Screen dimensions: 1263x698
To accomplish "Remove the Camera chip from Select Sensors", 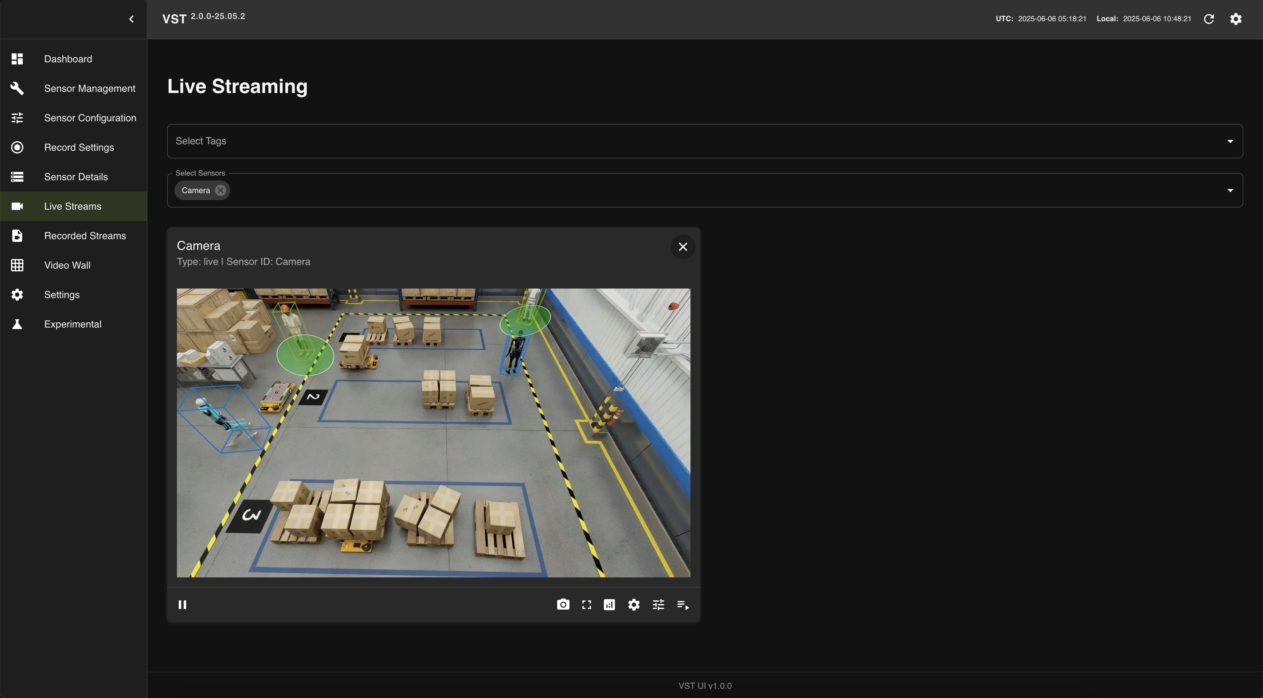I will (221, 191).
